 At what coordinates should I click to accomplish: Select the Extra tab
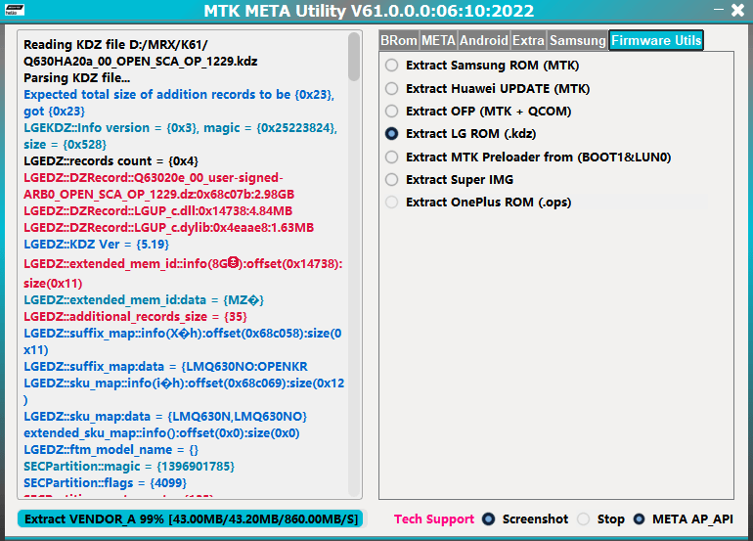528,40
